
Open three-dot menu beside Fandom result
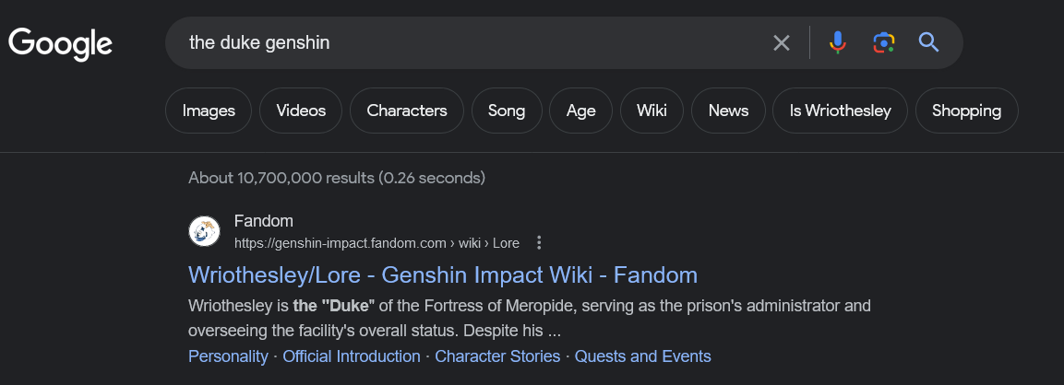tap(540, 243)
